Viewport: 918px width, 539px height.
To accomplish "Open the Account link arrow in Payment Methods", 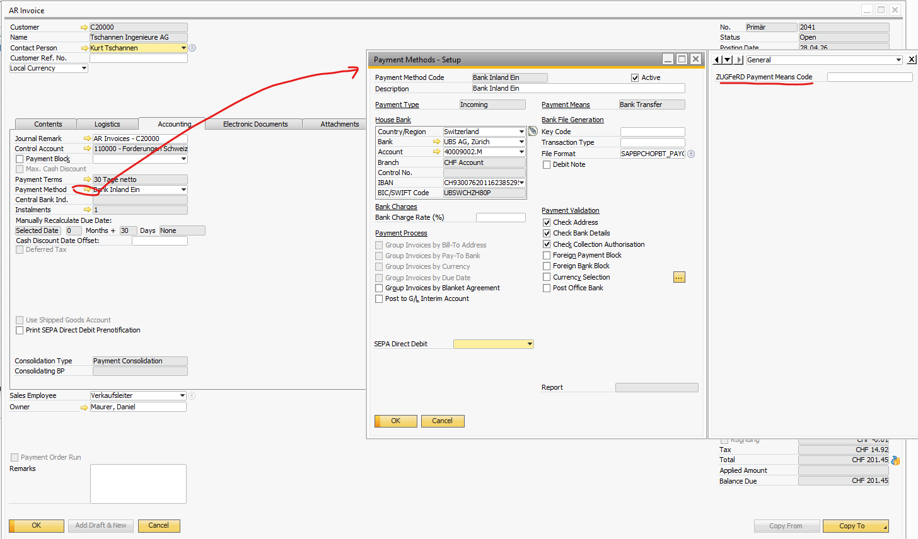I will point(436,152).
